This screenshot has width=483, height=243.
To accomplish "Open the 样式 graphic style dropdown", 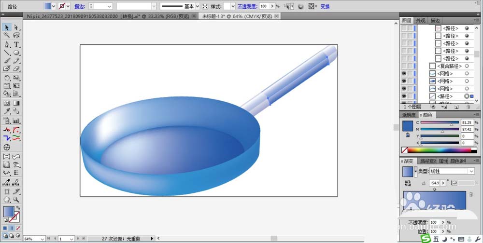I will point(233,6).
